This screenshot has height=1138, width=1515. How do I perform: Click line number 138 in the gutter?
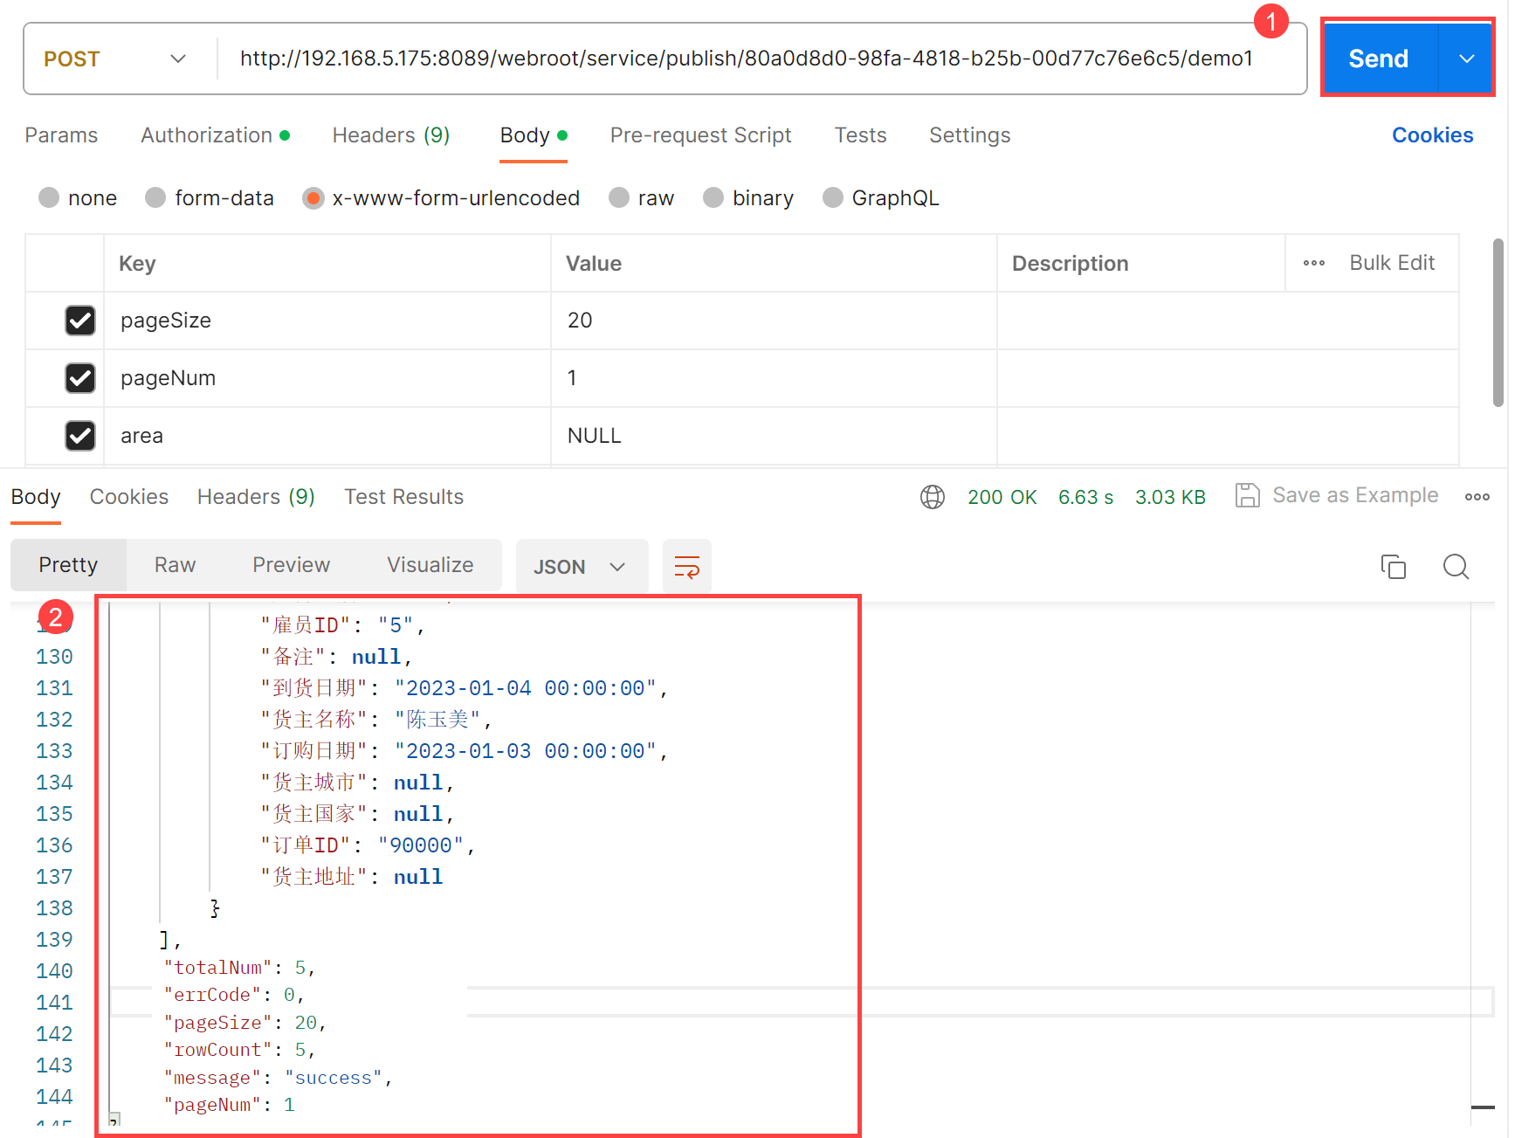[x=54, y=908]
